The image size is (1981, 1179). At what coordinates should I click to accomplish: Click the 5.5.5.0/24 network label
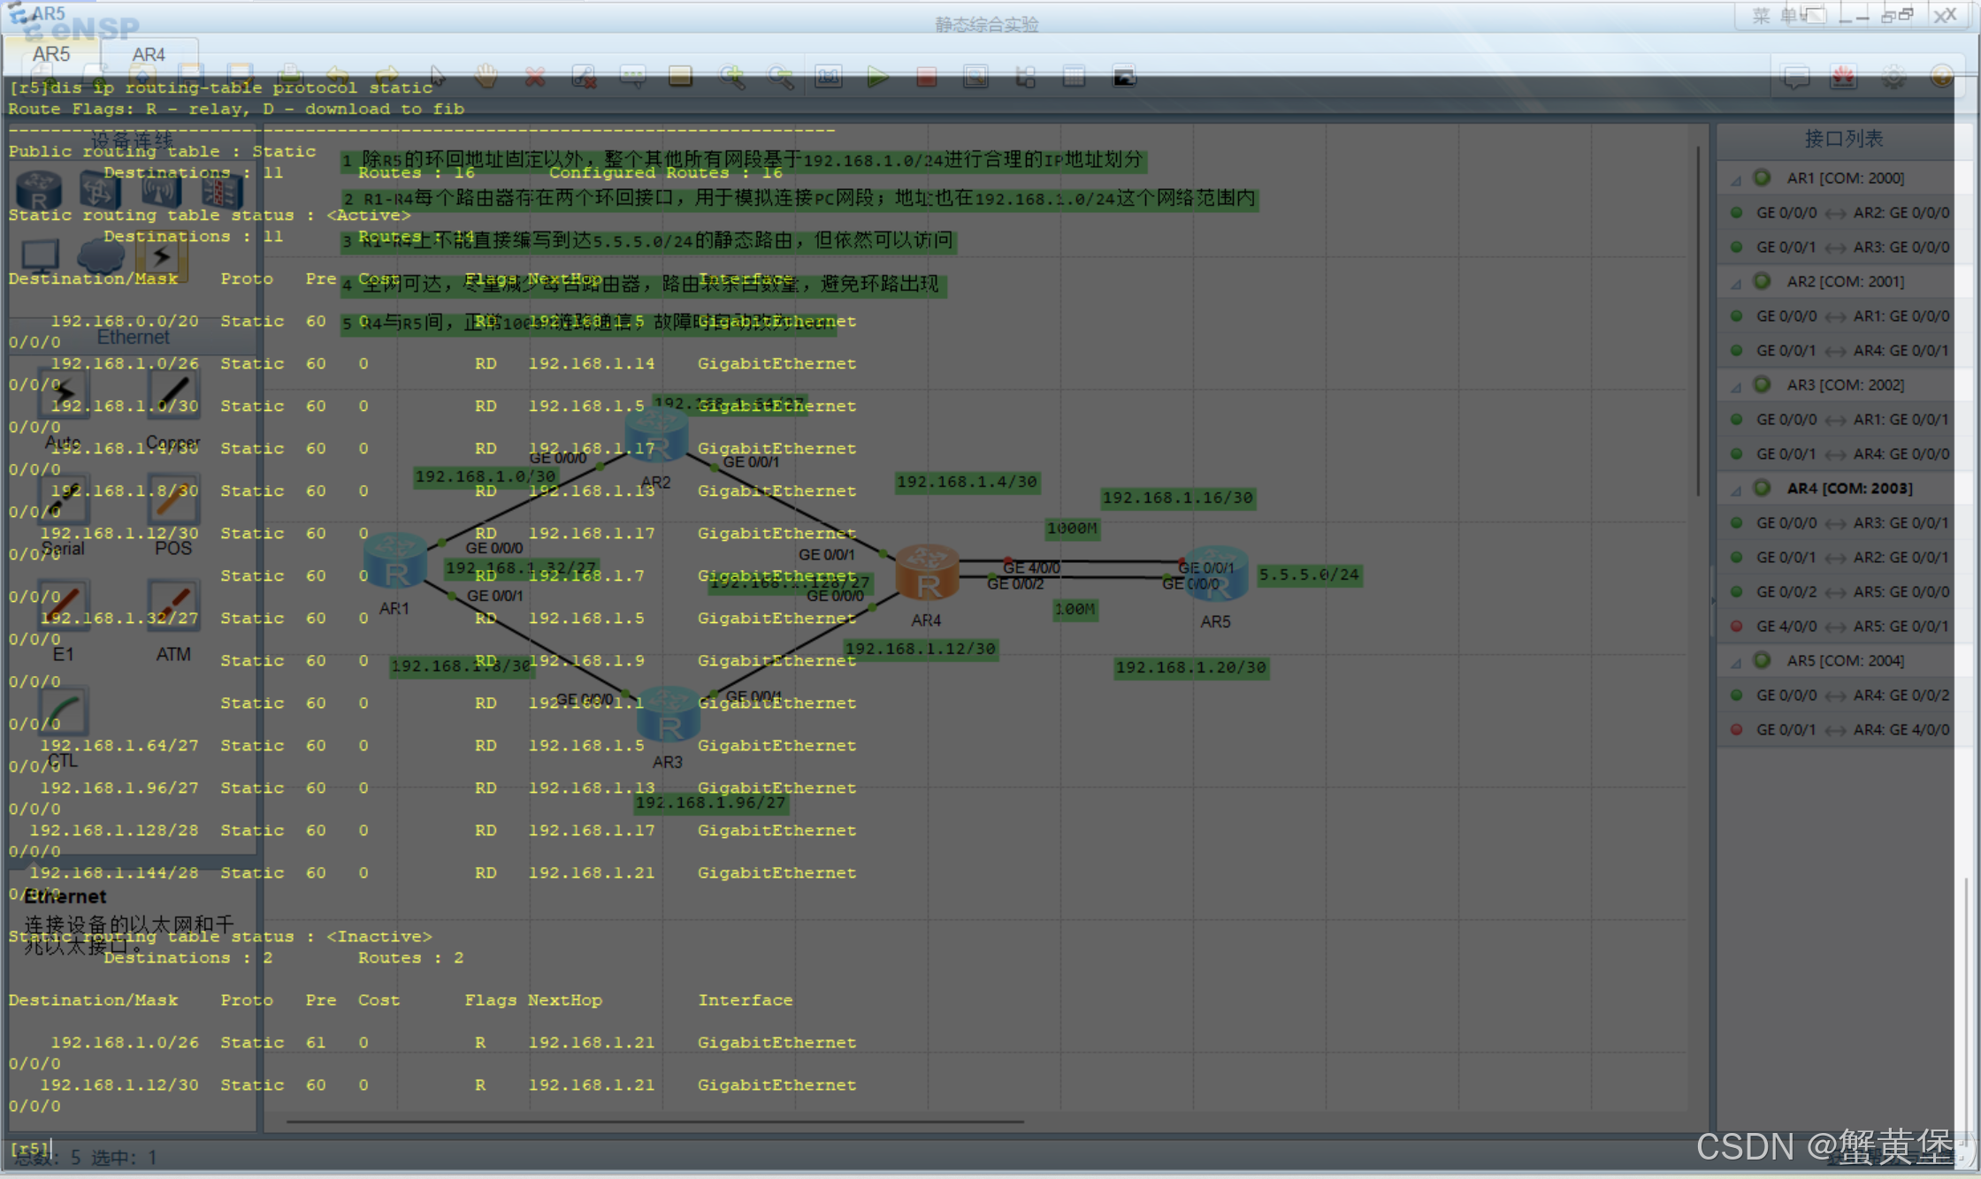[x=1309, y=575]
